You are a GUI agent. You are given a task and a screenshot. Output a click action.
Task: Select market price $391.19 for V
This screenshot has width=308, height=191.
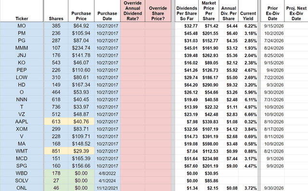point(208,136)
